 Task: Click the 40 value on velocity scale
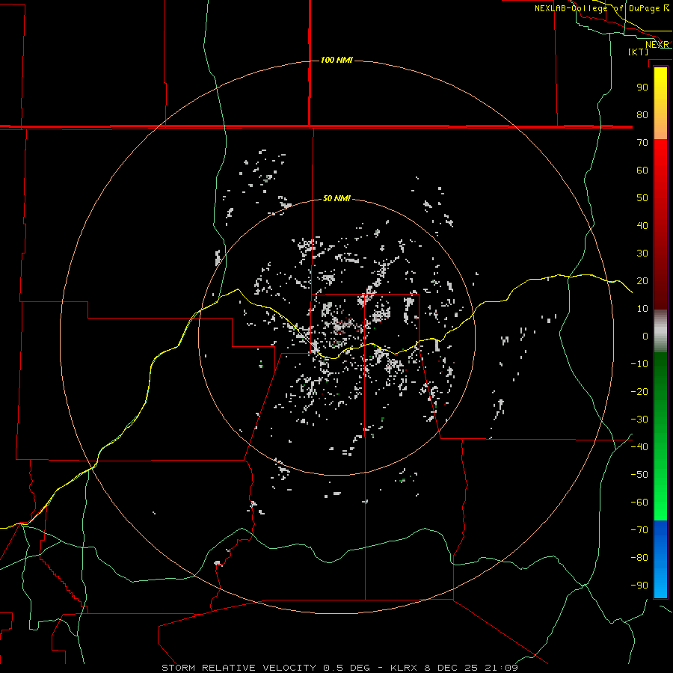[642, 225]
